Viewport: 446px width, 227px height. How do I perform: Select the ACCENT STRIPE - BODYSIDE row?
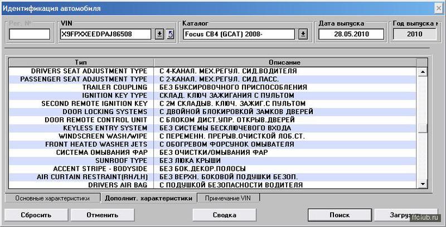coord(212,169)
